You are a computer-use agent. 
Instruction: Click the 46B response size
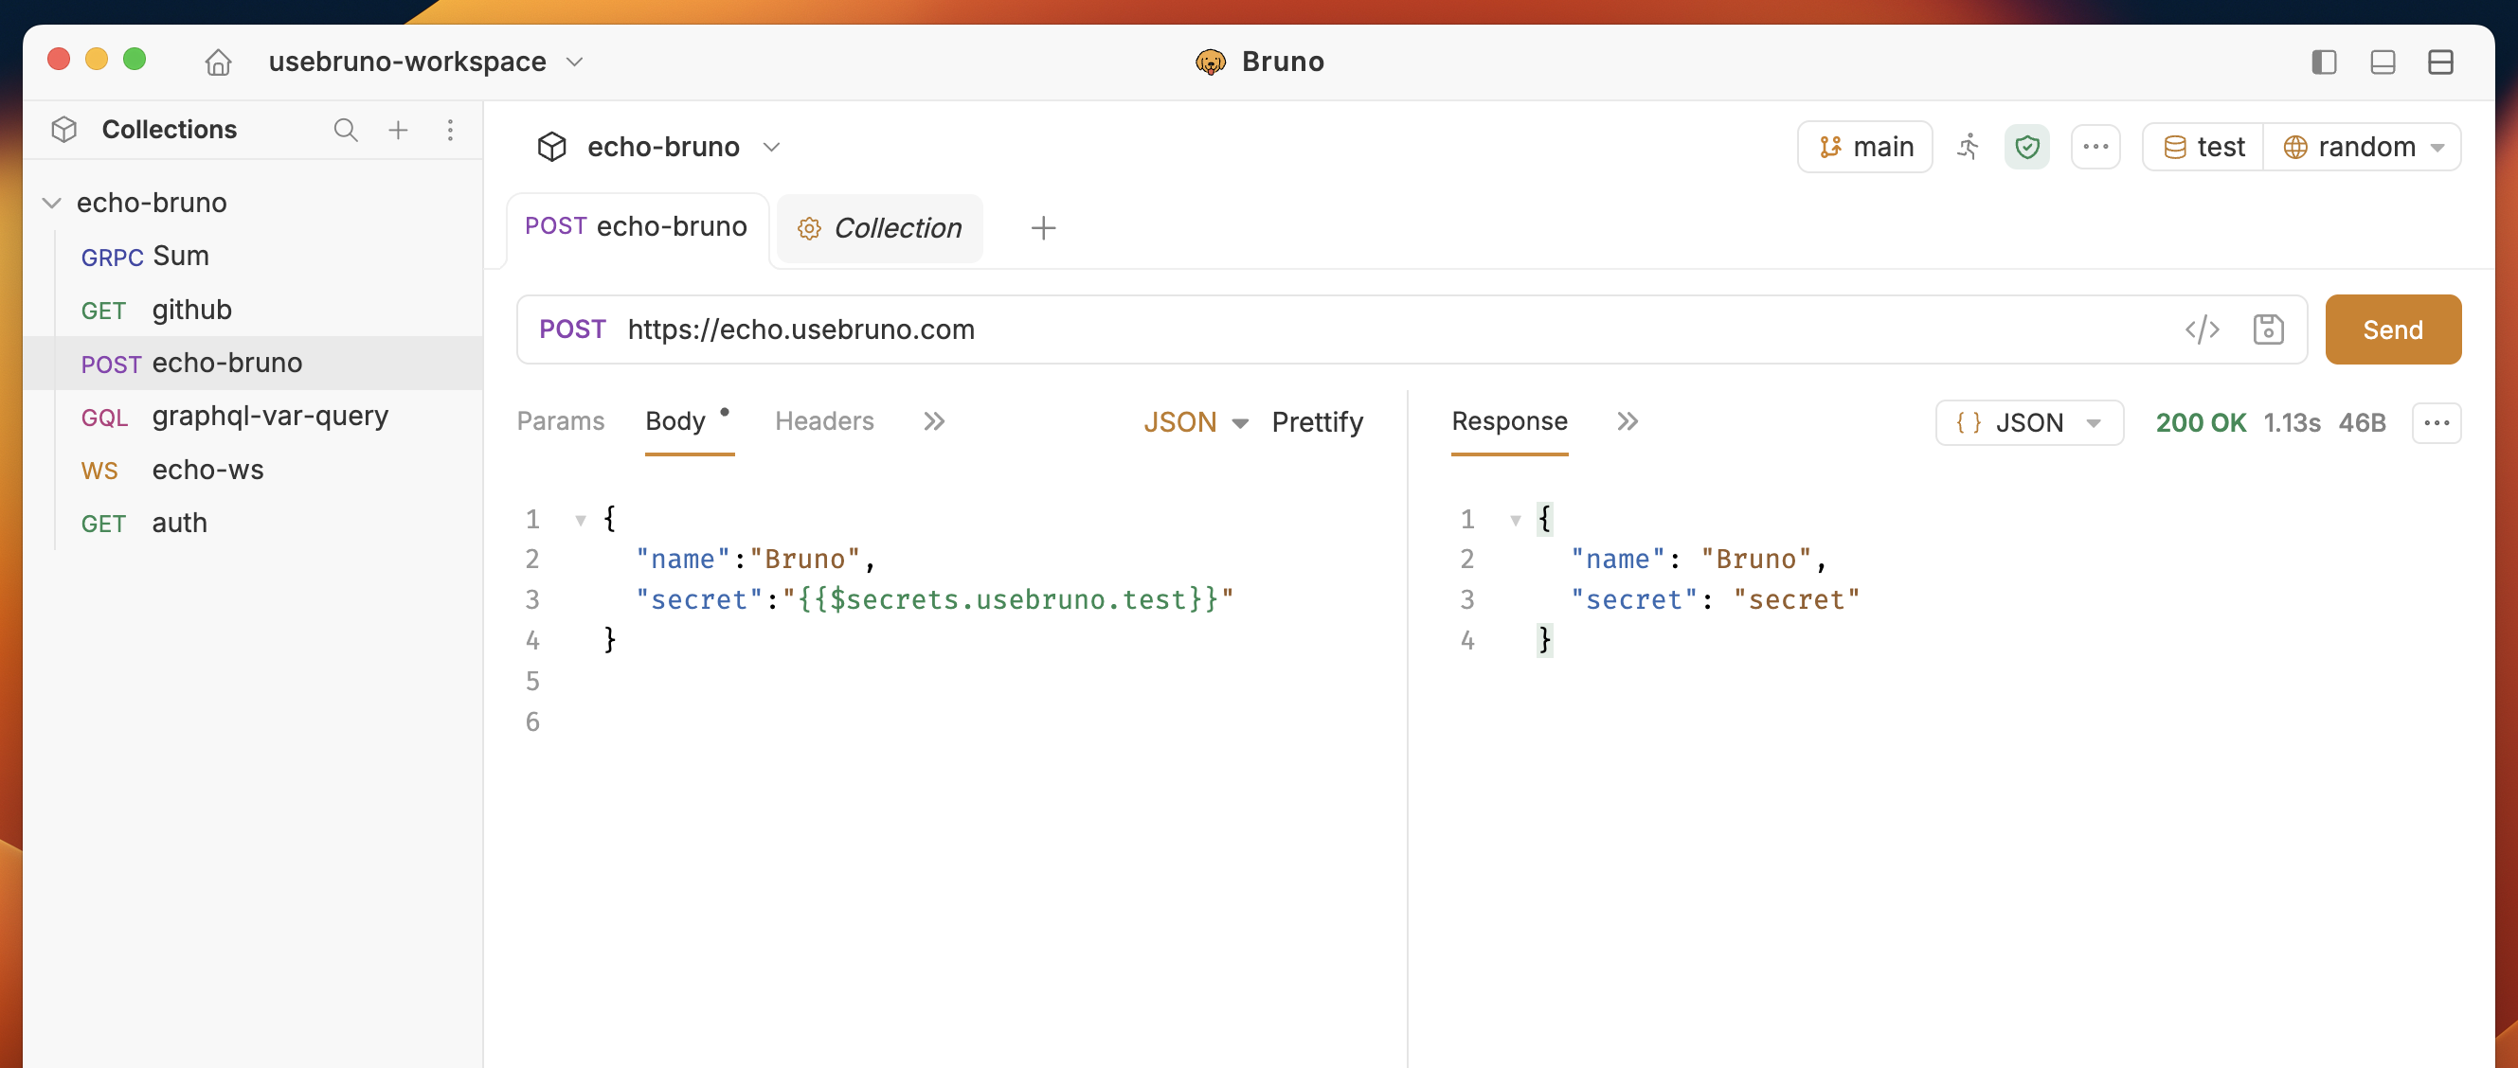[x=2362, y=422]
